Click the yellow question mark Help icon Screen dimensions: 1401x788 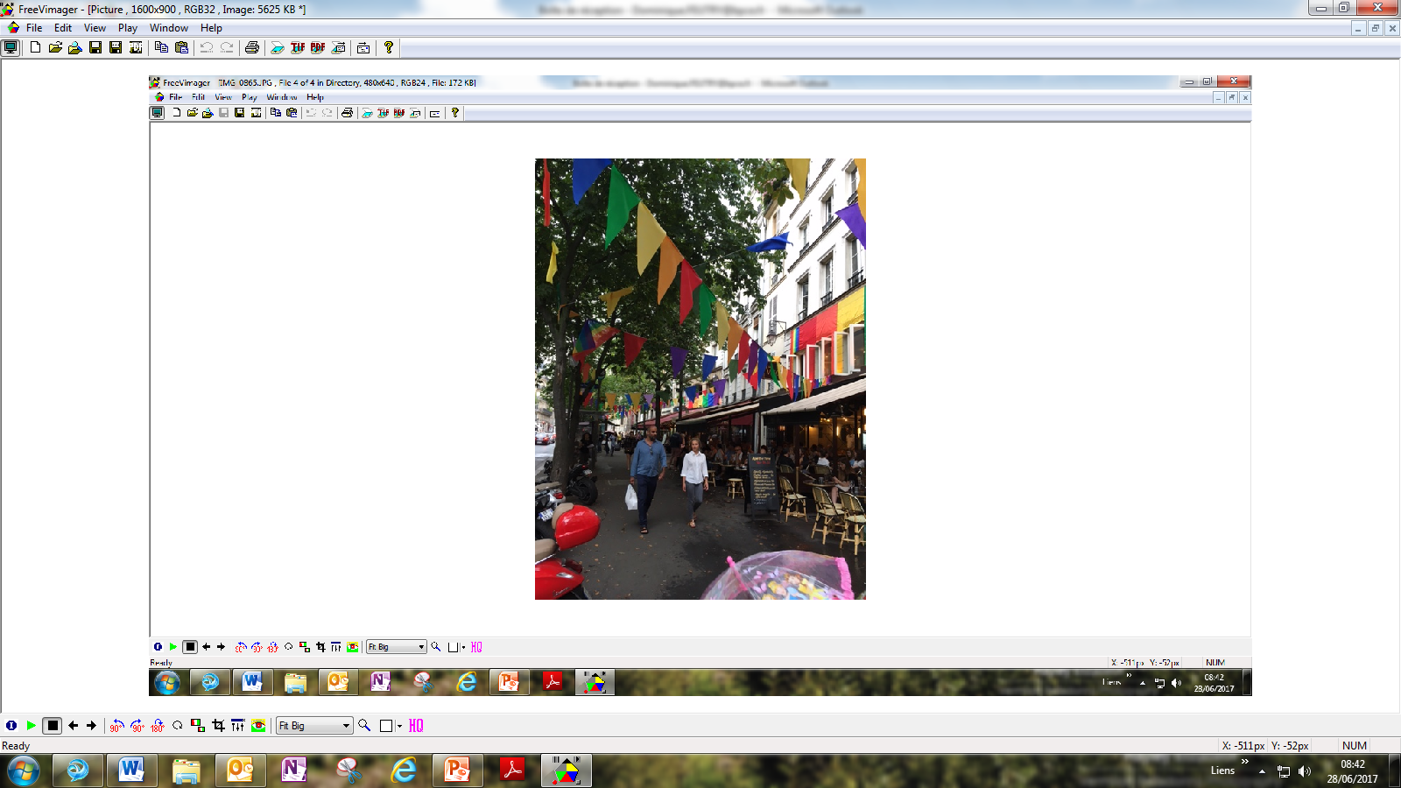(389, 47)
